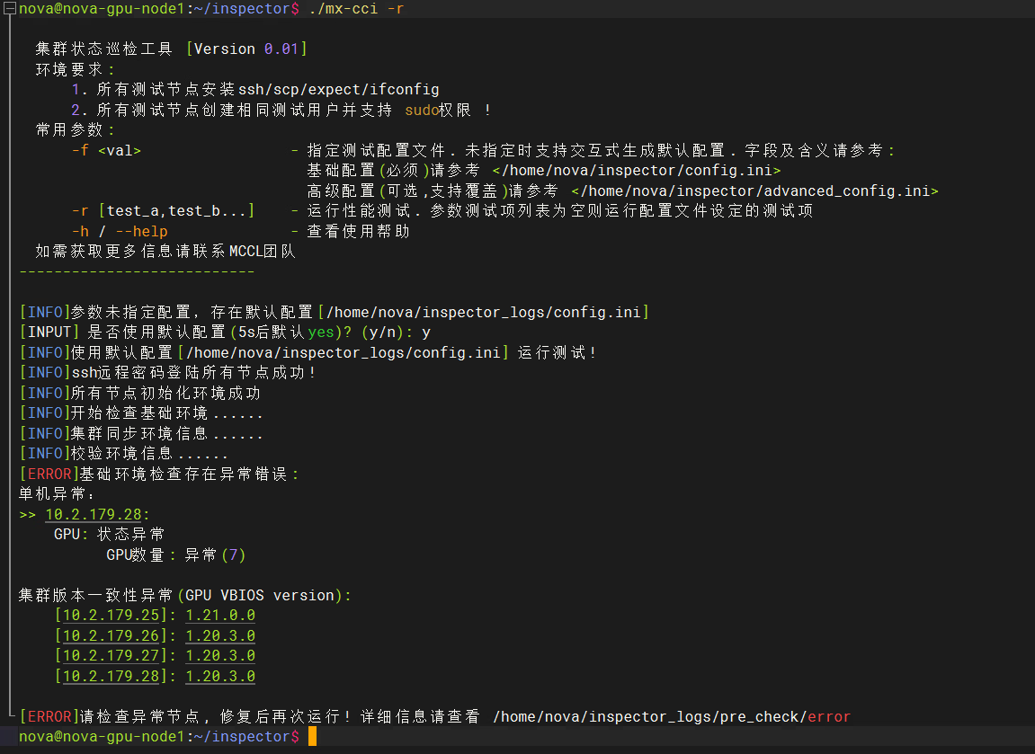
Task: Click the "所有节点初始化环境成功" message
Action: (165, 393)
